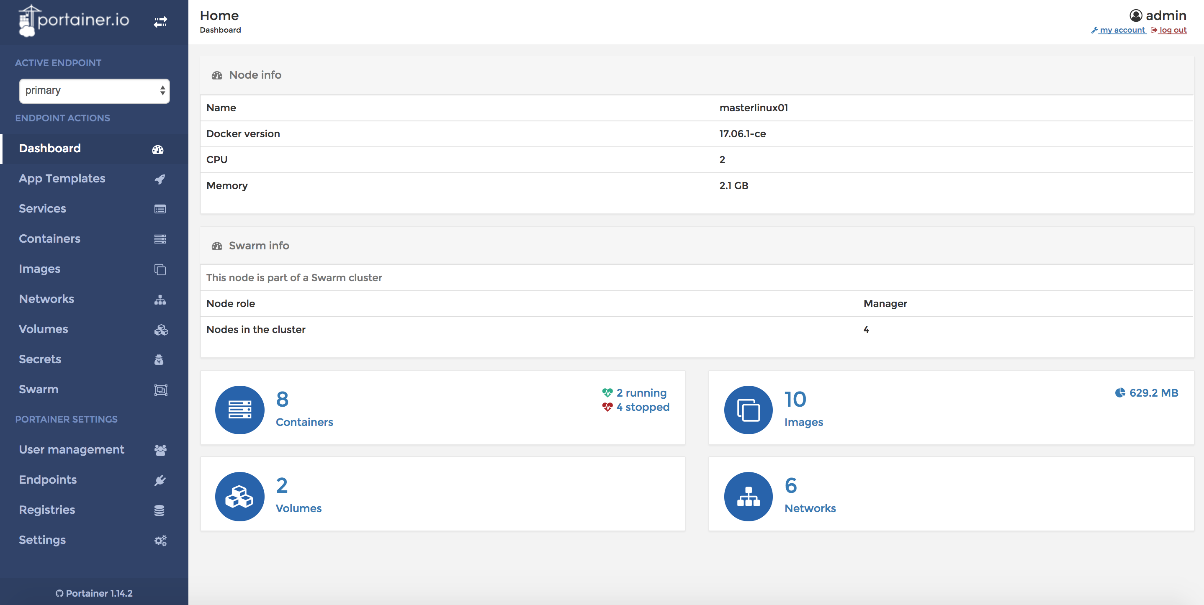This screenshot has width=1204, height=605.
Task: Click the log out link
Action: coord(1172,31)
